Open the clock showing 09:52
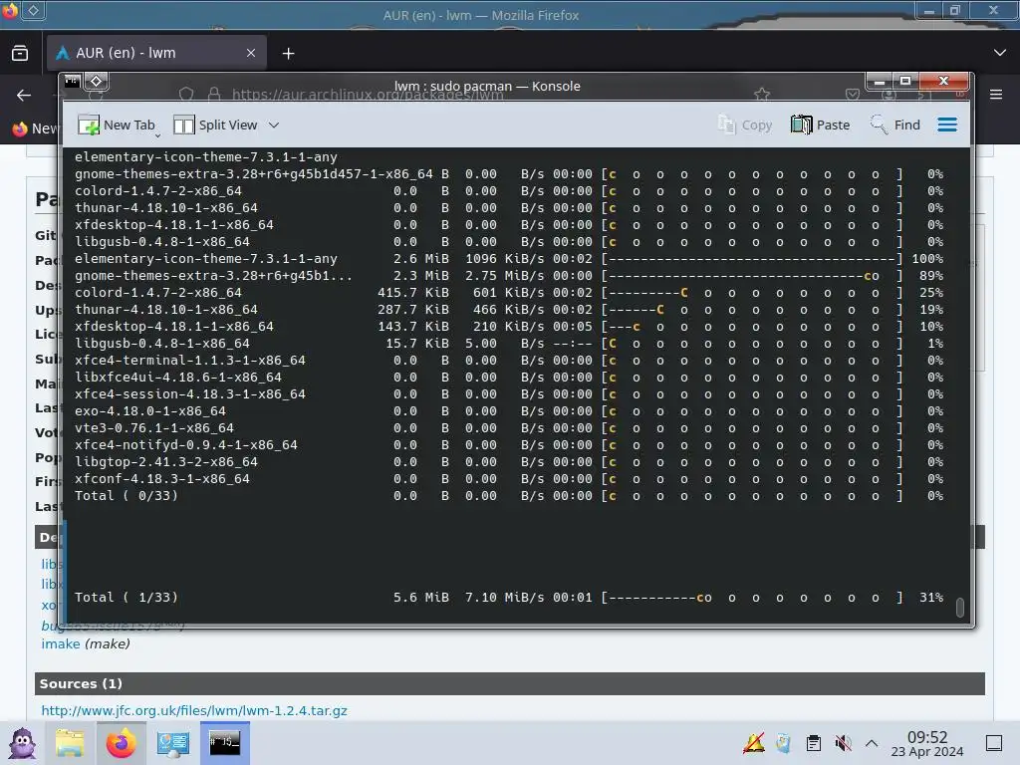The height and width of the screenshot is (765, 1020). 927,743
